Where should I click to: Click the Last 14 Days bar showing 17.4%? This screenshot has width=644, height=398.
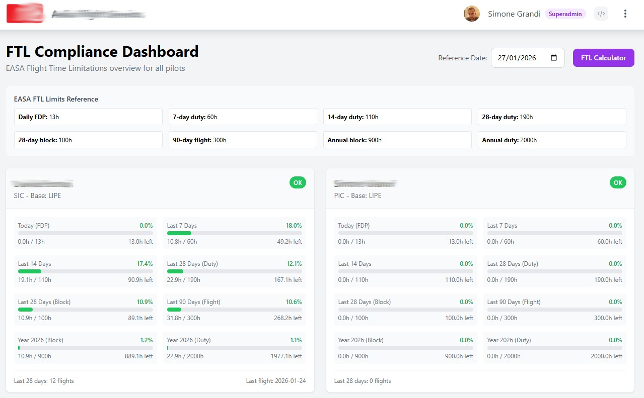(x=85, y=271)
